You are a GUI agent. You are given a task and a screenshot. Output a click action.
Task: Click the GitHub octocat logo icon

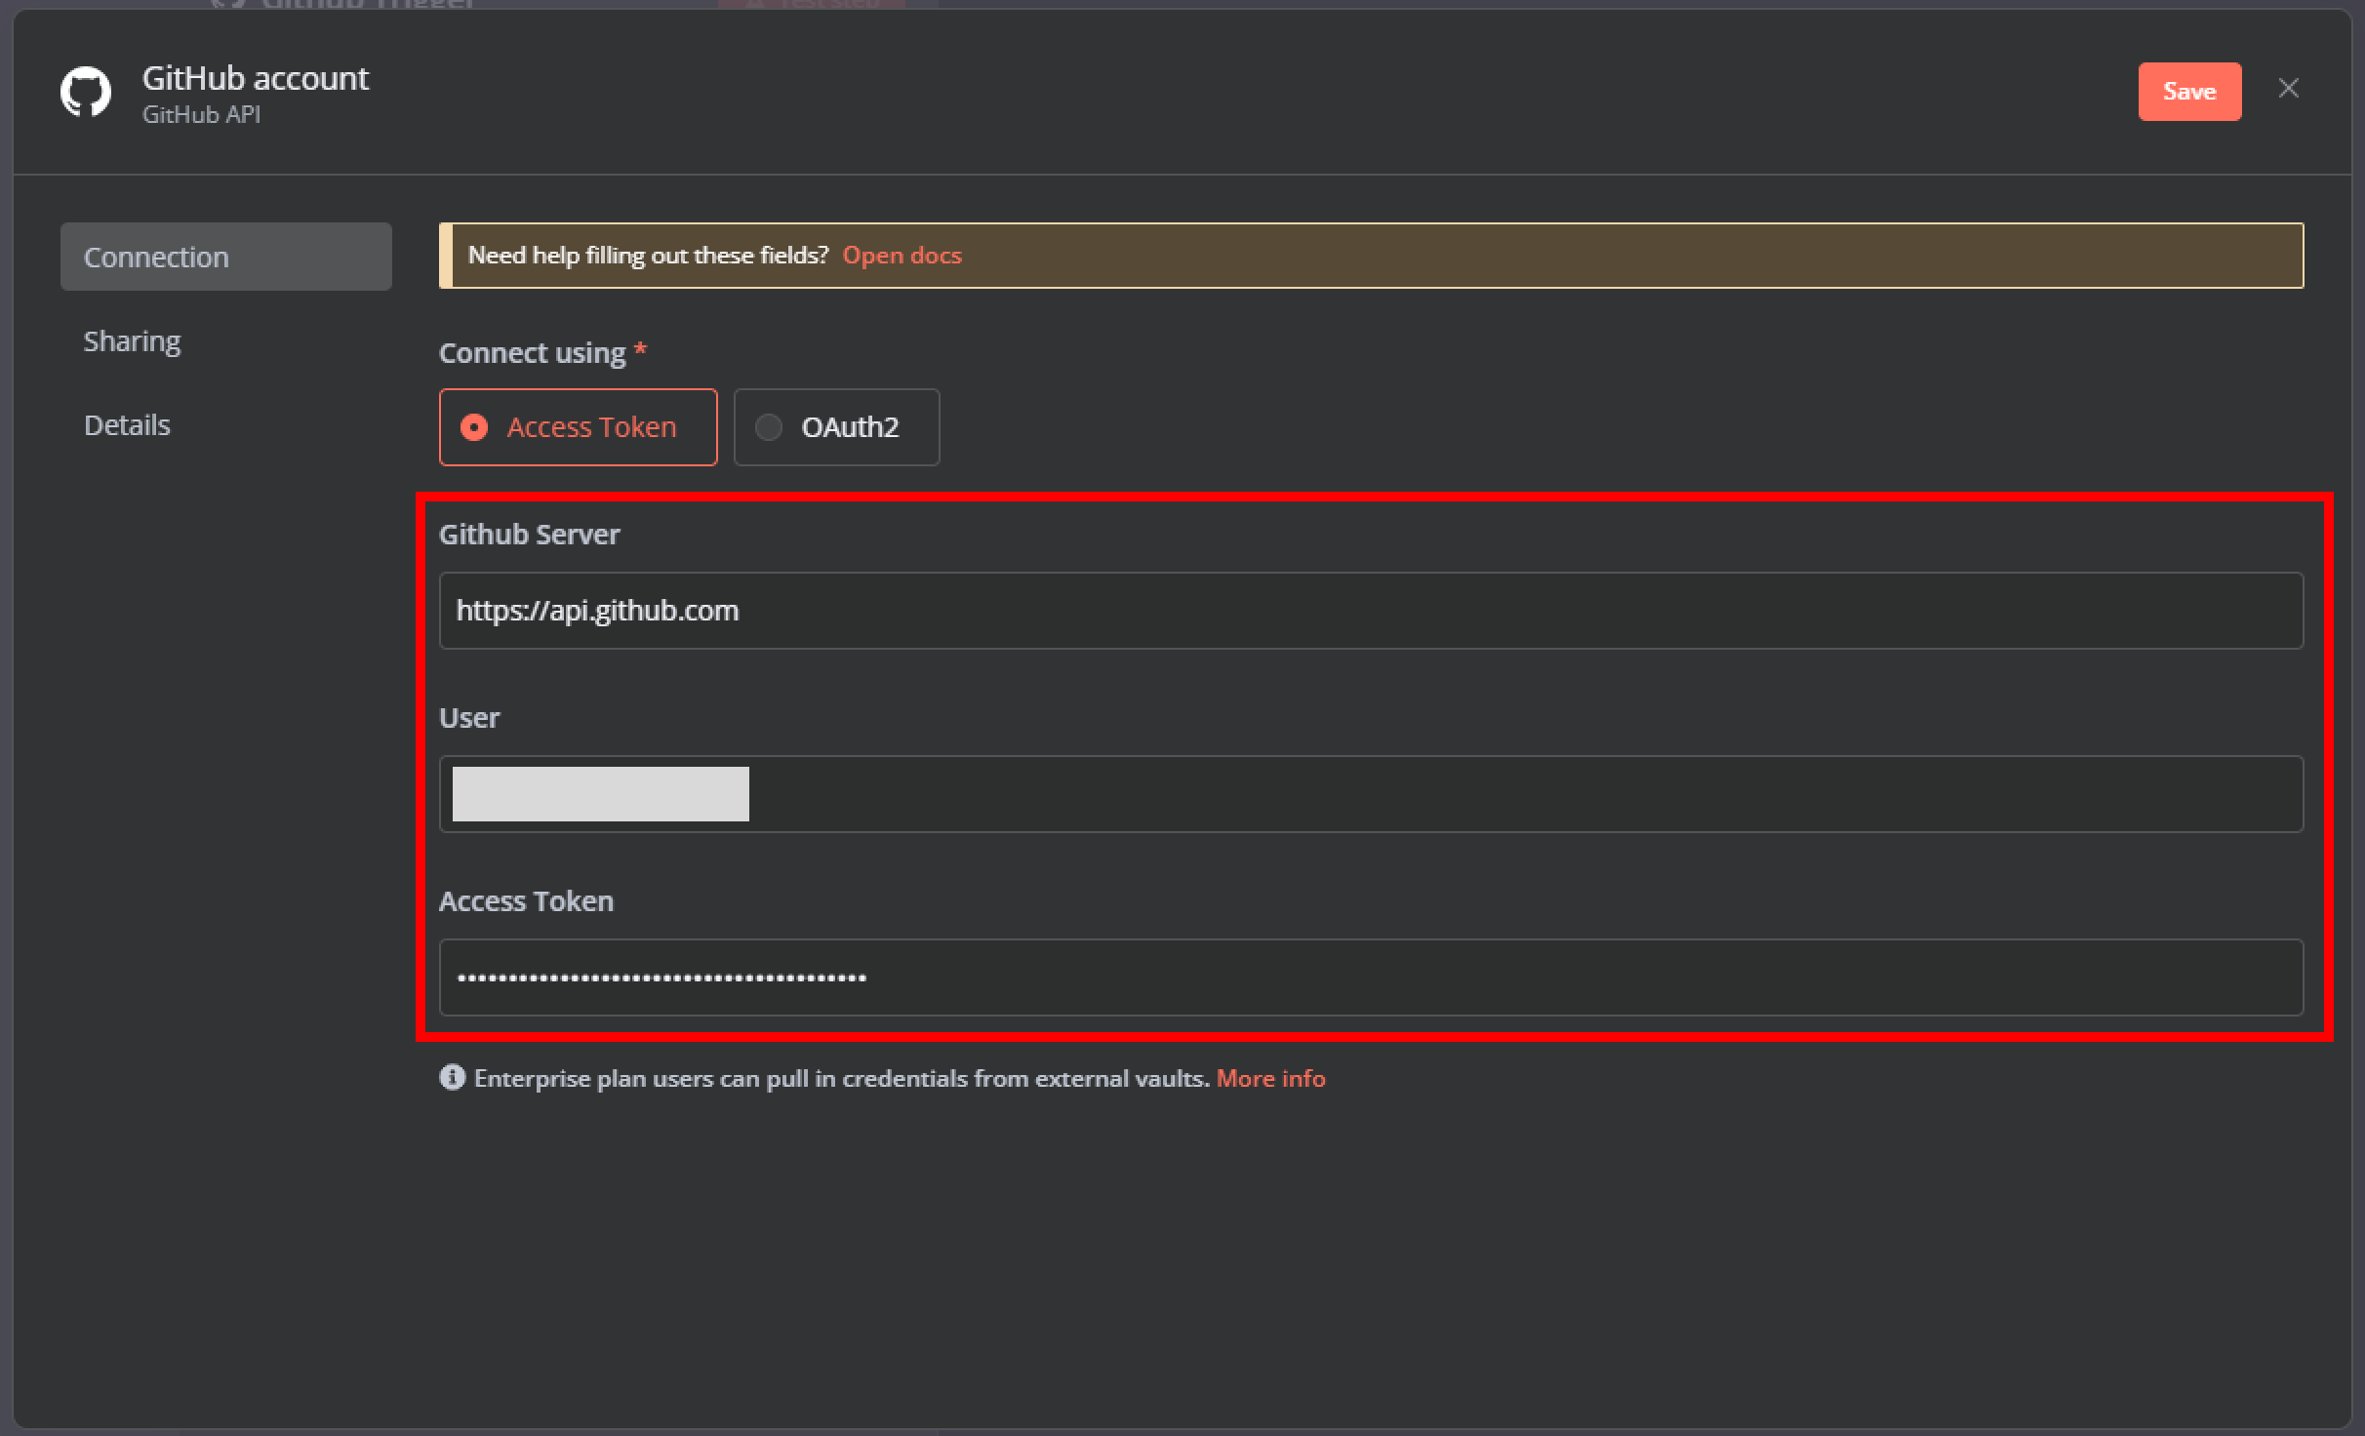86,93
